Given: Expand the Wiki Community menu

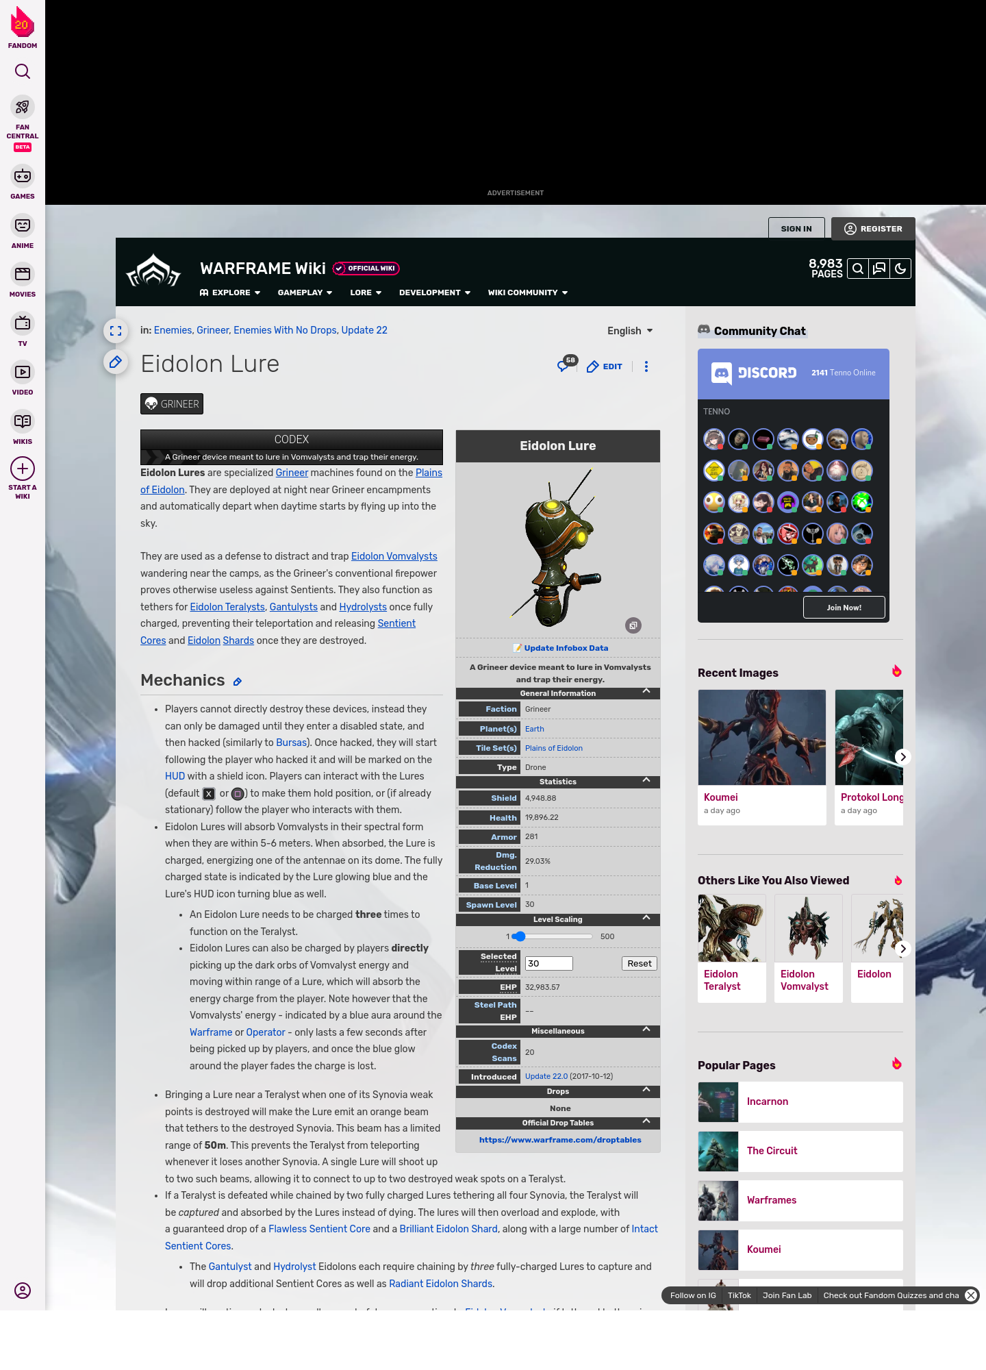Looking at the screenshot, I should point(528,292).
